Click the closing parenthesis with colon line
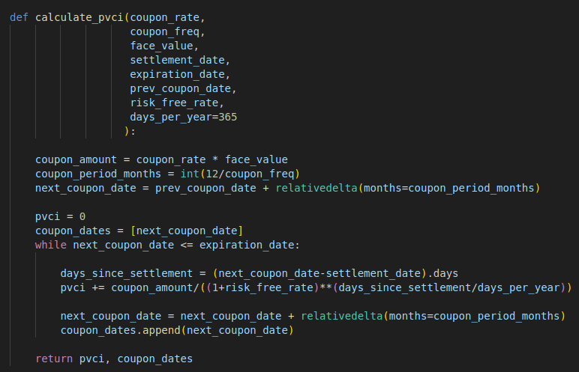Viewport: 579px width, 372px height. tap(130, 131)
